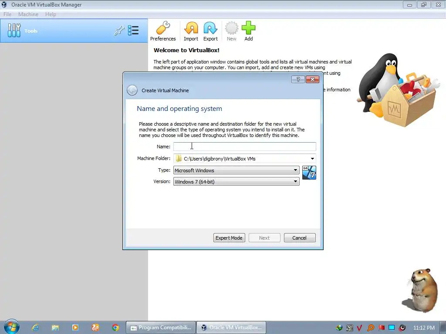
Task: Open Windows Explorer from taskbar
Action: coord(55,327)
